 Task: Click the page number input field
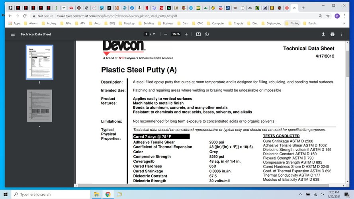pyautogui.click(x=147, y=34)
